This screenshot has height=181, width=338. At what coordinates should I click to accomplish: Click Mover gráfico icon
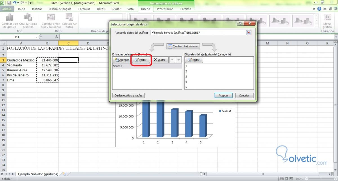[327, 17]
